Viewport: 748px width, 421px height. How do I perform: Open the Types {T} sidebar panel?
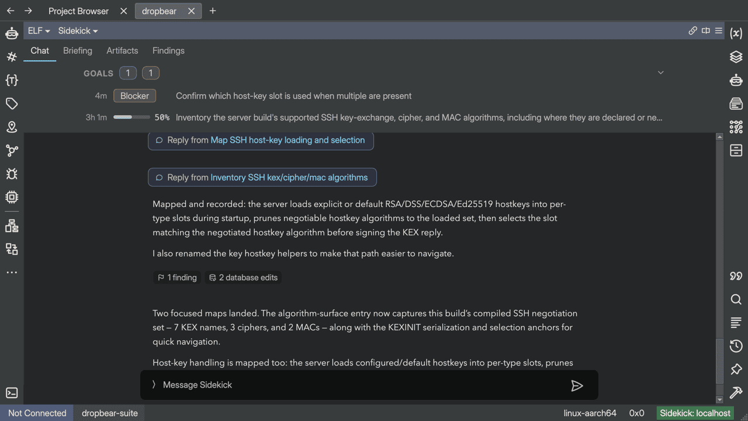click(12, 80)
